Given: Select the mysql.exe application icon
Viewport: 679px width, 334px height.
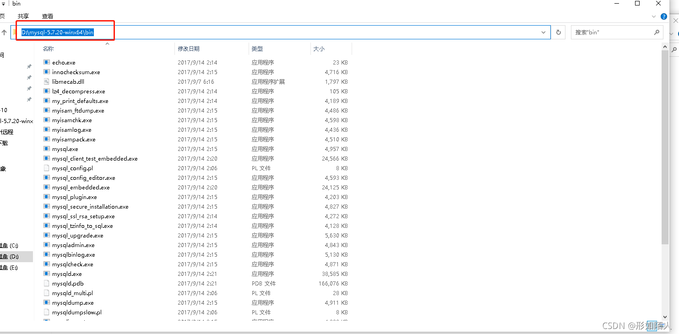Looking at the screenshot, I should tap(46, 149).
